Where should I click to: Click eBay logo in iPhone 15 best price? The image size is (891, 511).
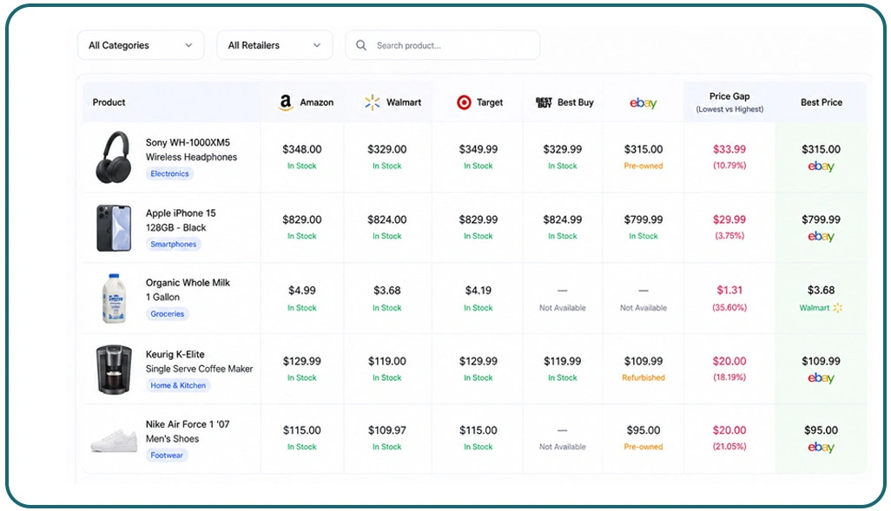(822, 236)
